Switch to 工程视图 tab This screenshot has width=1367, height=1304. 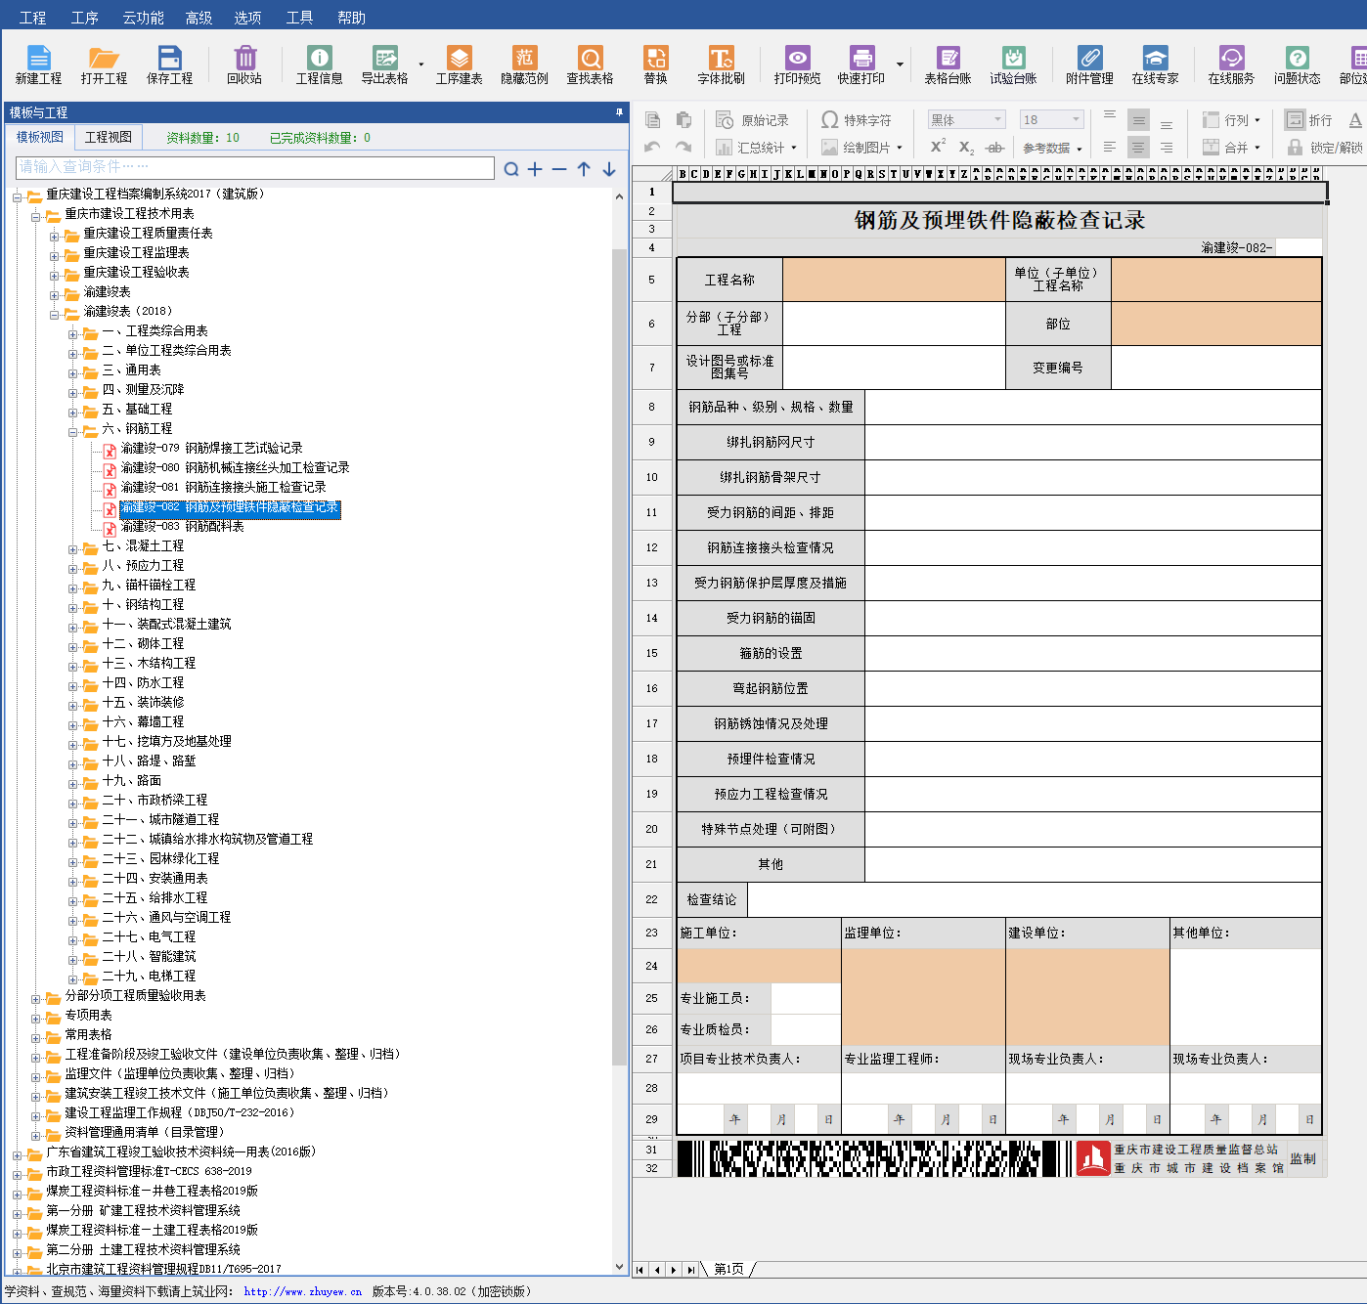[x=108, y=137]
